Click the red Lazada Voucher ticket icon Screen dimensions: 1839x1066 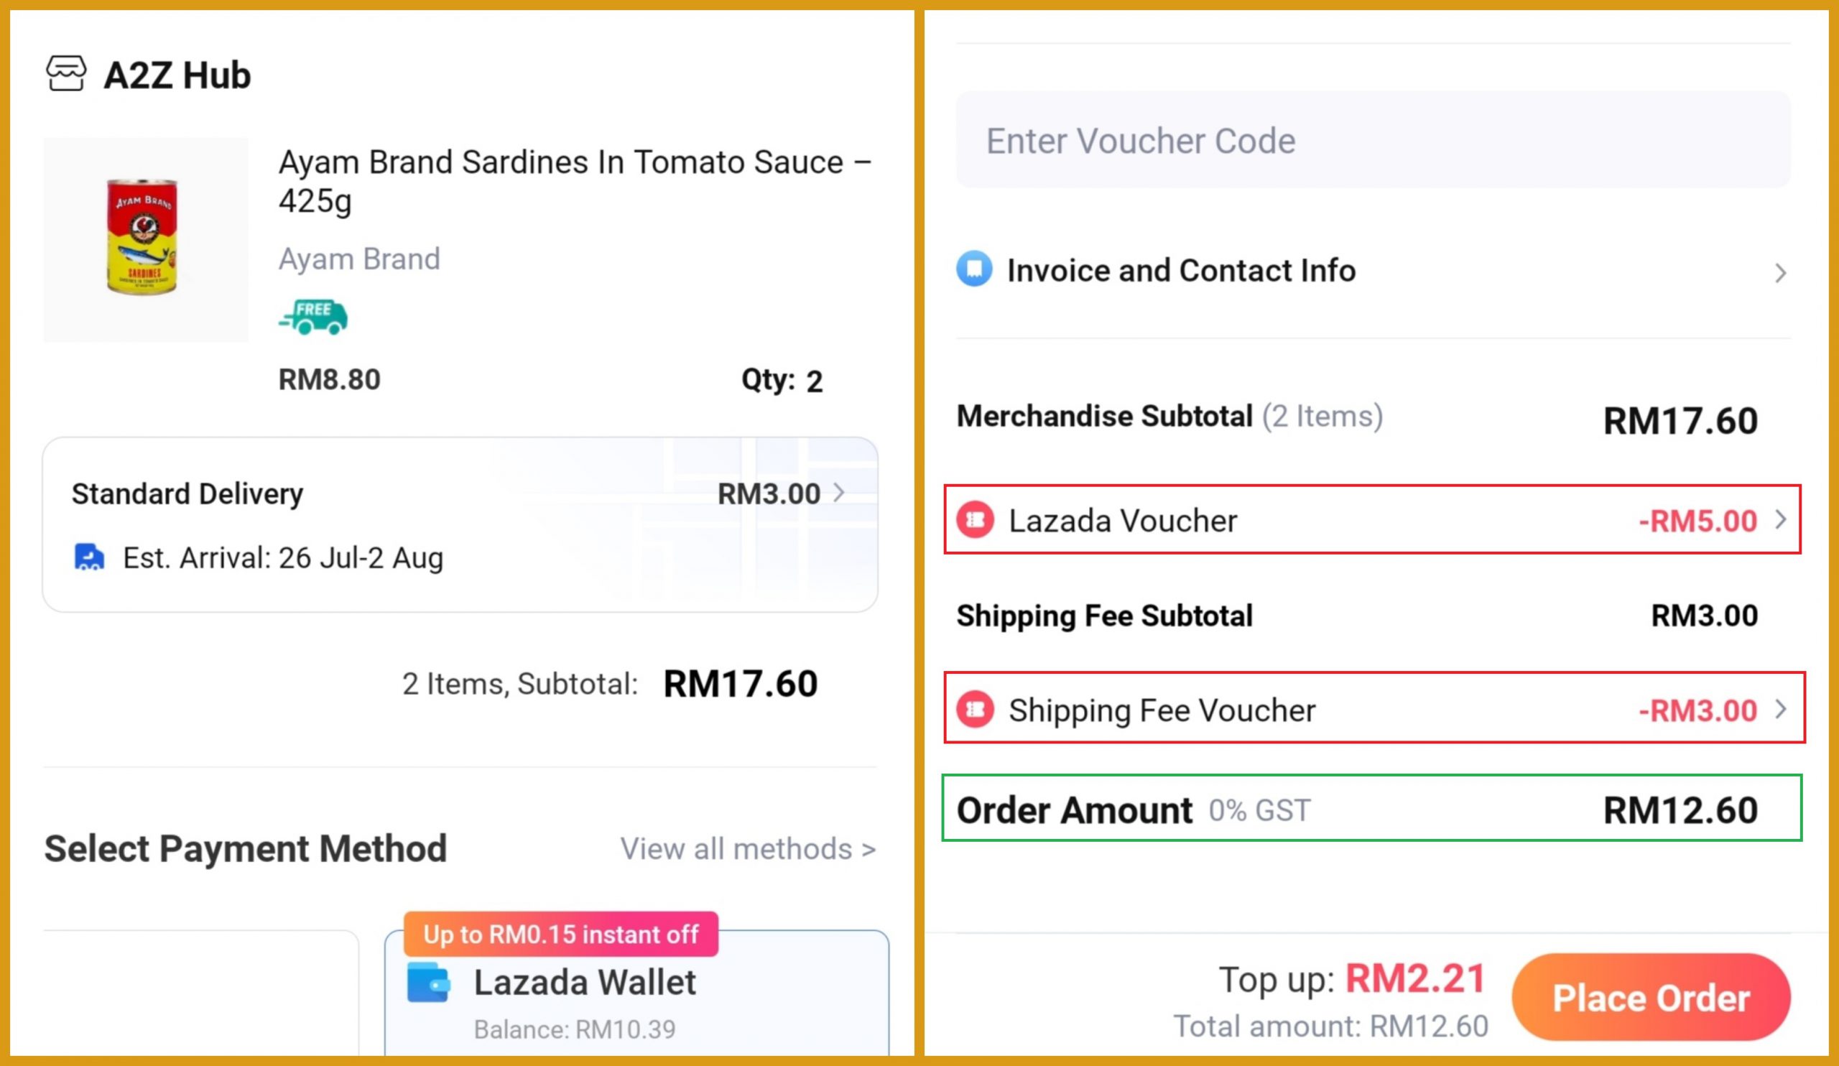[976, 520]
